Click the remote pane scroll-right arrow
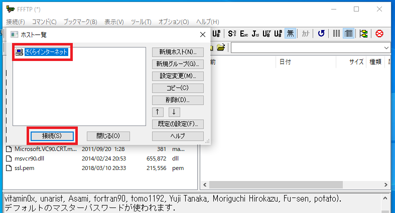This screenshot has height=213, width=395. [385, 185]
